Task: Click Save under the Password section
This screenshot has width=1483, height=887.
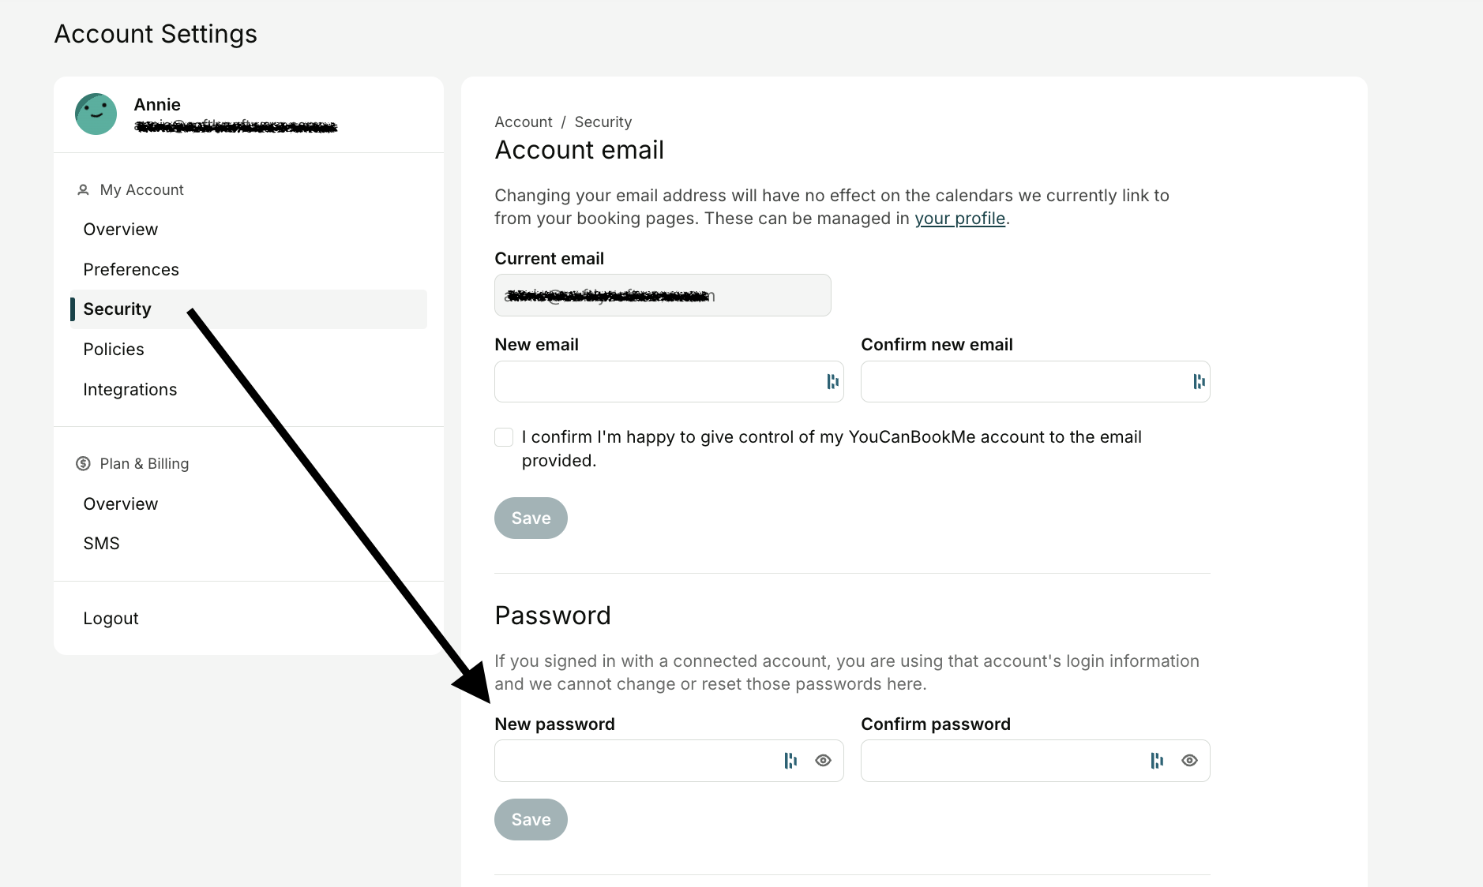Action: click(531, 819)
